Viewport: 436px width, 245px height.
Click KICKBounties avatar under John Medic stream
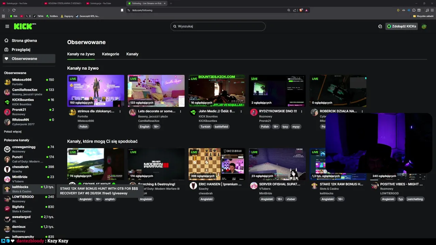point(193,112)
